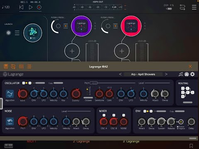
Task: Add effect slot below purple Lagrange
Action: [72, 51]
